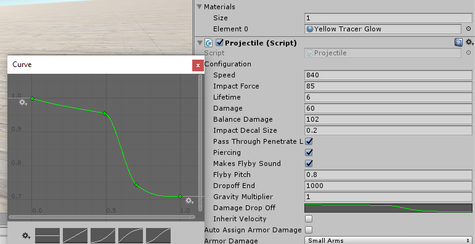This screenshot has width=475, height=244.
Task: Collapse the Projectile script component foldout
Action: [x=200, y=42]
